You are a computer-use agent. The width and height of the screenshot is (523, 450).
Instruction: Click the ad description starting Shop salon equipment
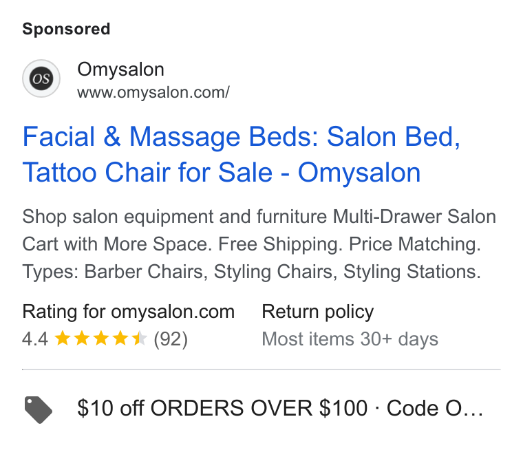pyautogui.click(x=259, y=244)
